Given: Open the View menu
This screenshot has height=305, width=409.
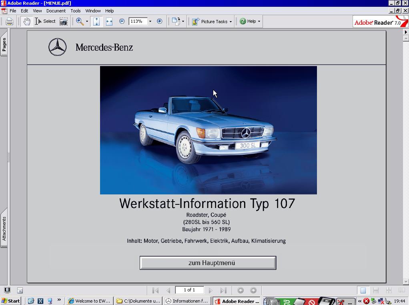Looking at the screenshot, I should coord(37,11).
